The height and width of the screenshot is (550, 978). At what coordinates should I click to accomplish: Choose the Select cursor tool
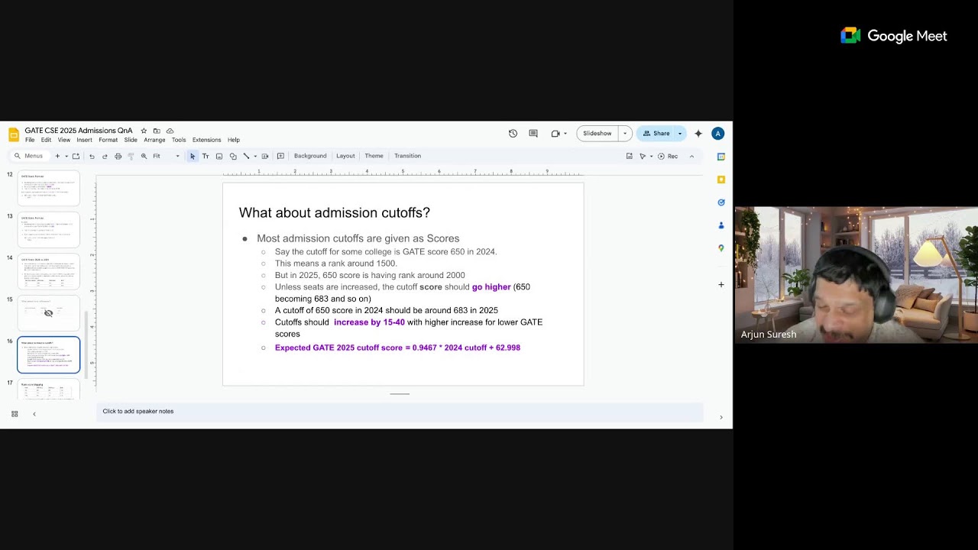[193, 156]
